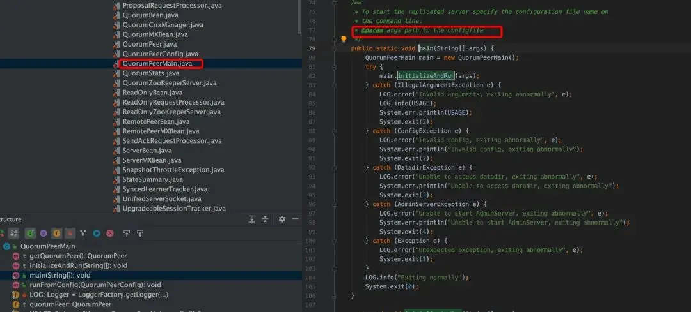Select UpgradeableSessionTracker.java in project tree
691x312 pixels.
(174, 209)
